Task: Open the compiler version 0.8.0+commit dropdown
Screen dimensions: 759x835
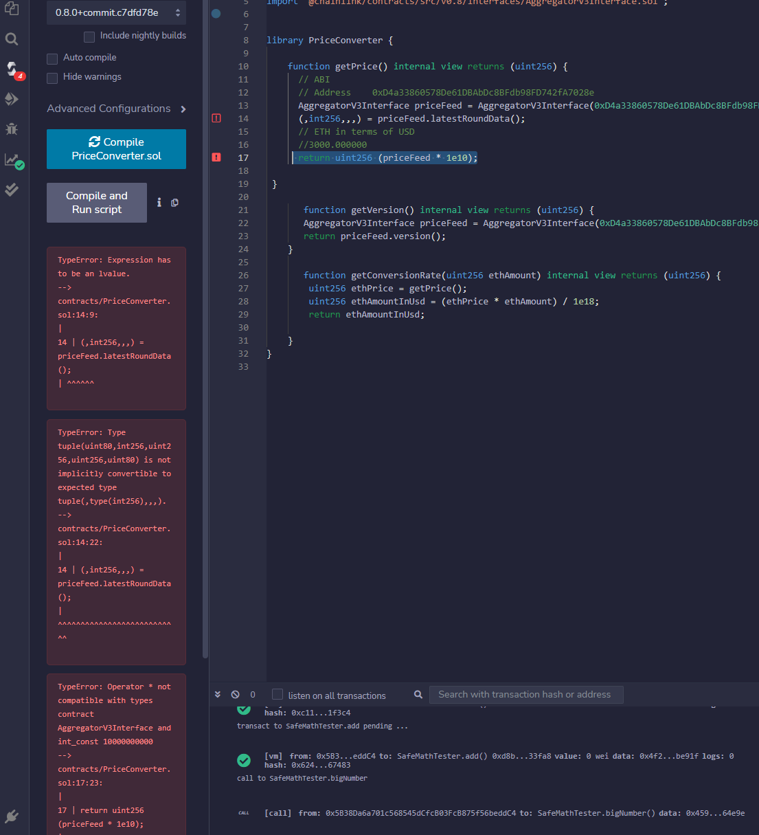Action: click(116, 12)
